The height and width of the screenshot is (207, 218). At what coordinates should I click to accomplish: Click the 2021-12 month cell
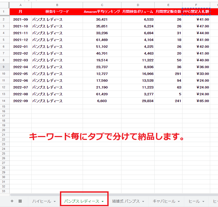pyautogui.click(x=21, y=40)
